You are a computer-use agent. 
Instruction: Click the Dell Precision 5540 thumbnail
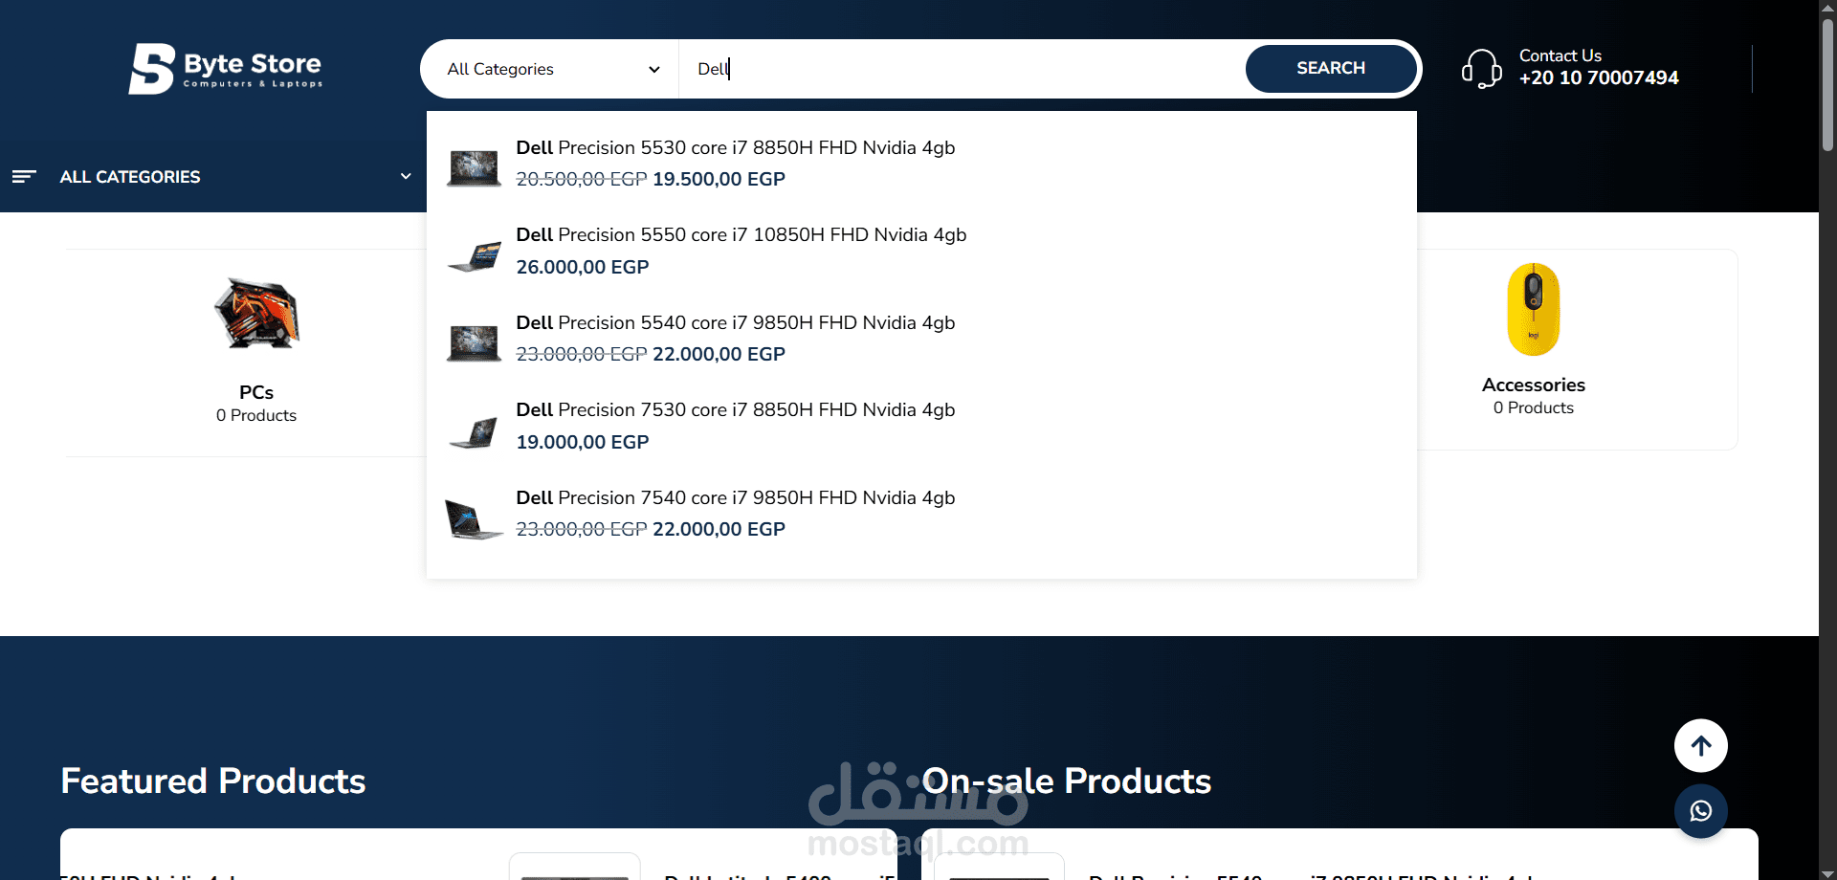pos(474,342)
